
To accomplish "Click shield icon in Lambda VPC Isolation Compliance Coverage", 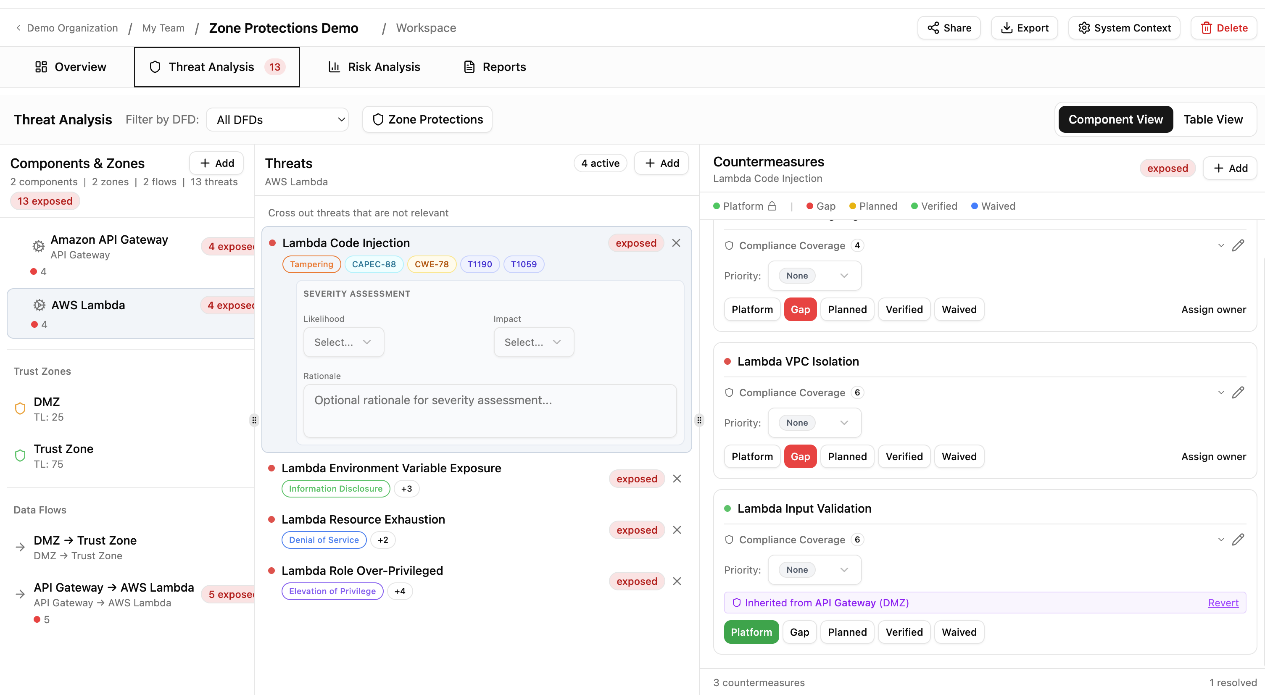I will point(729,392).
